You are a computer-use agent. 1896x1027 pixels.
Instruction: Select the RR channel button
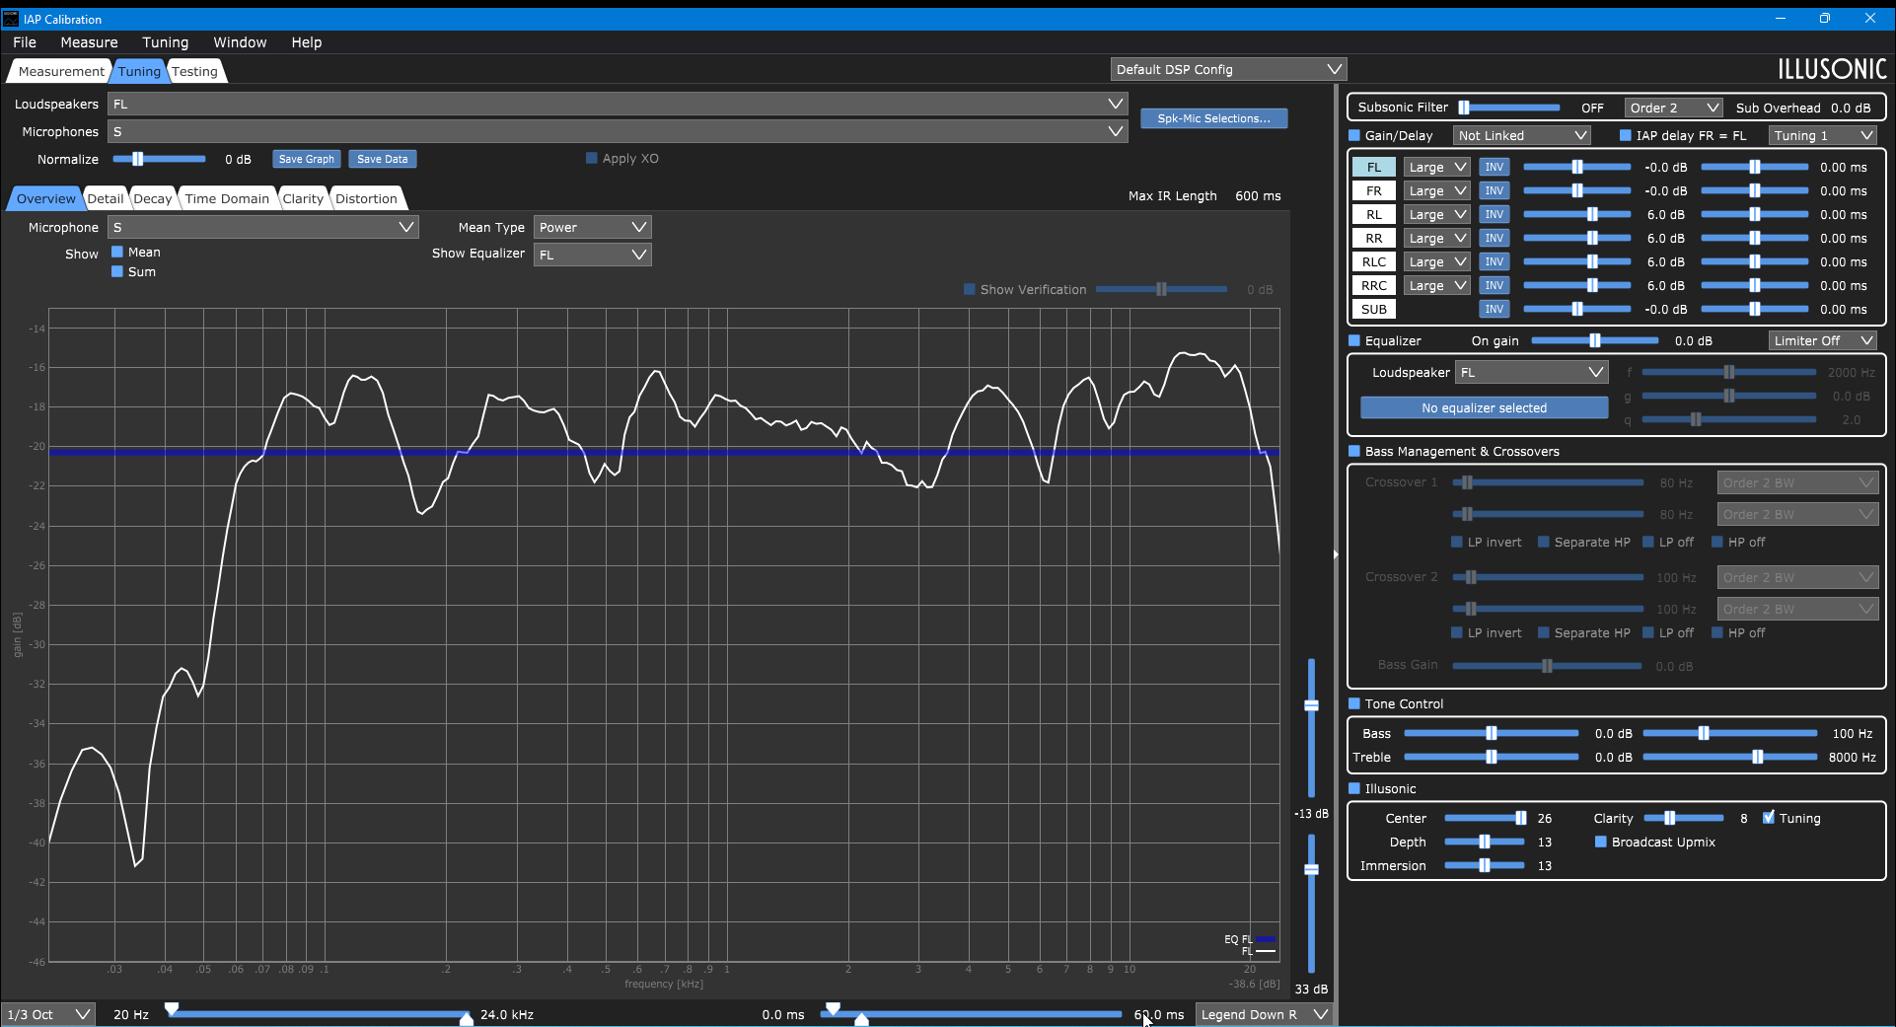pos(1373,238)
